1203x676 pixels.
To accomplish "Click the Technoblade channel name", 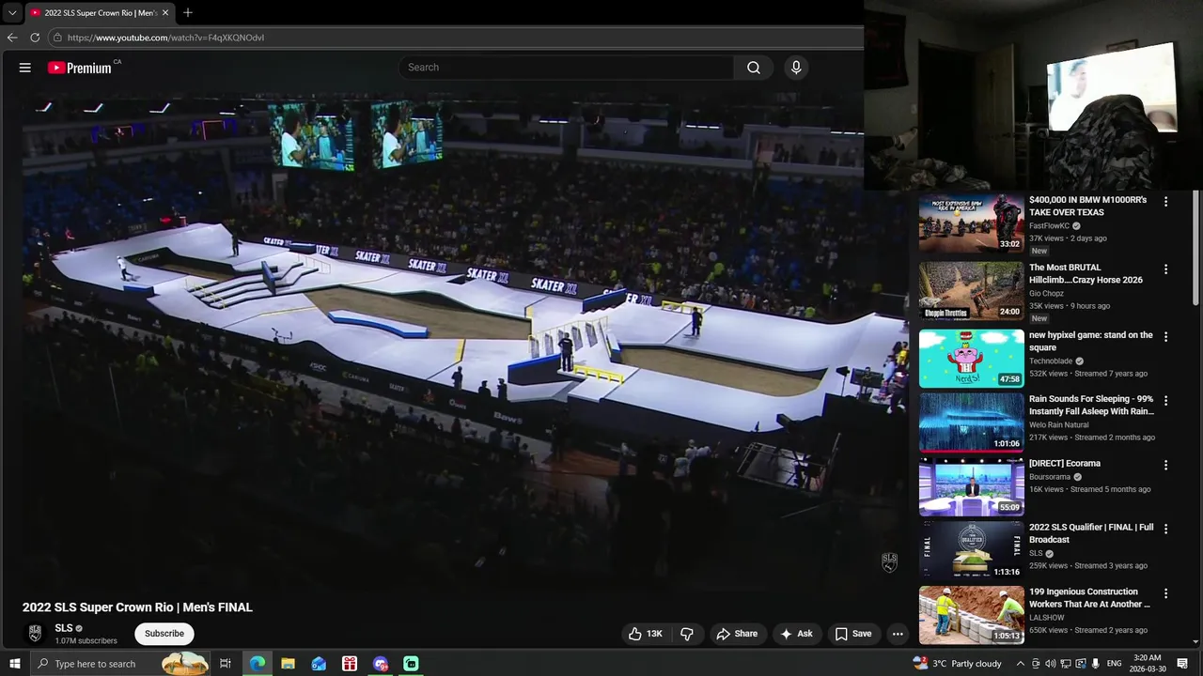I will click(x=1051, y=361).
